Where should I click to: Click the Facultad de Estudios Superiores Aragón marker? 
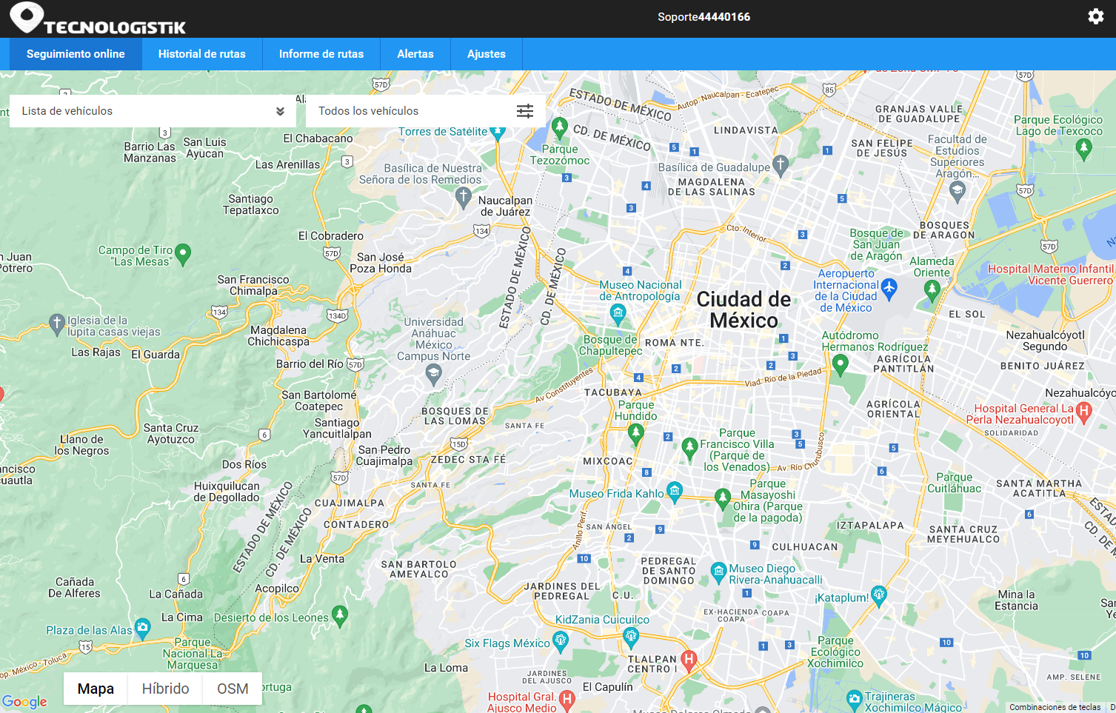click(x=958, y=192)
